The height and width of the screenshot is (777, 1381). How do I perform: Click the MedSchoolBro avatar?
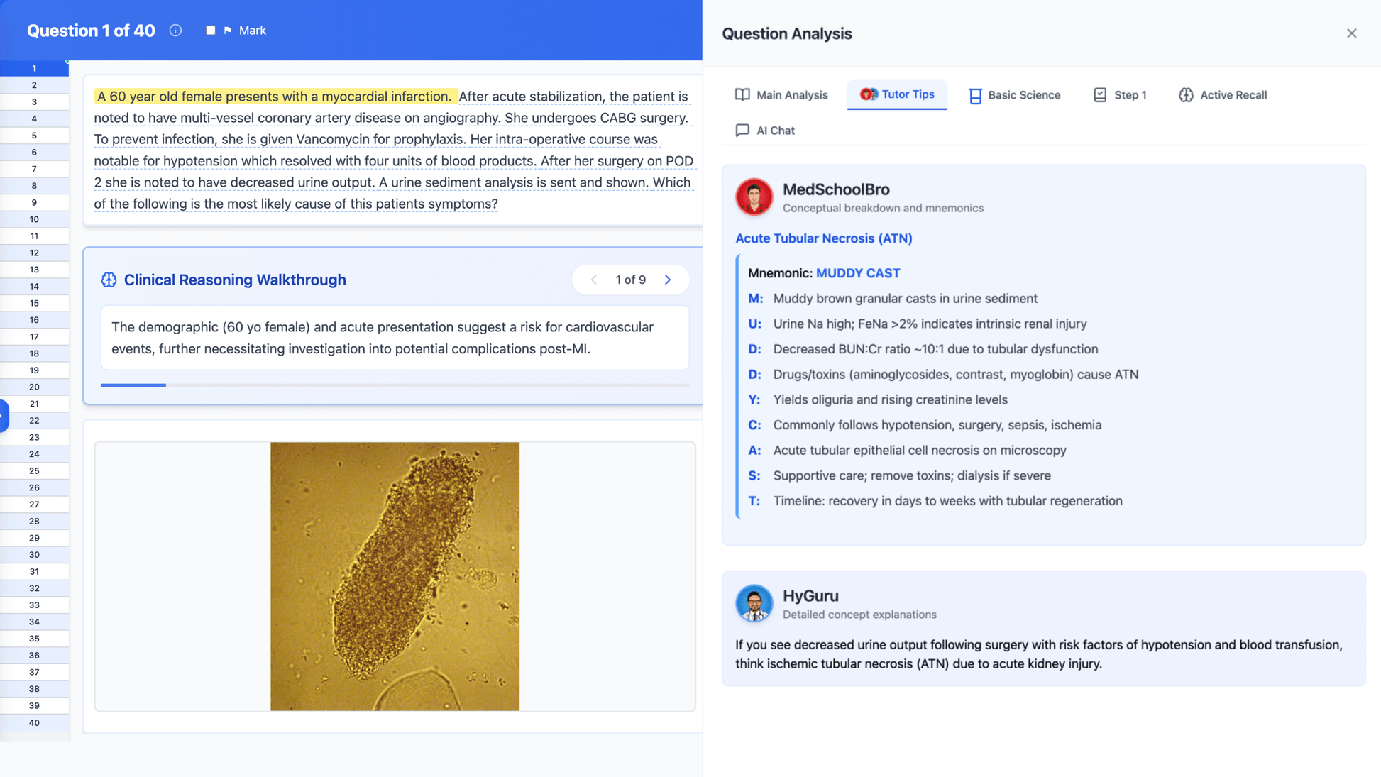[x=754, y=197]
